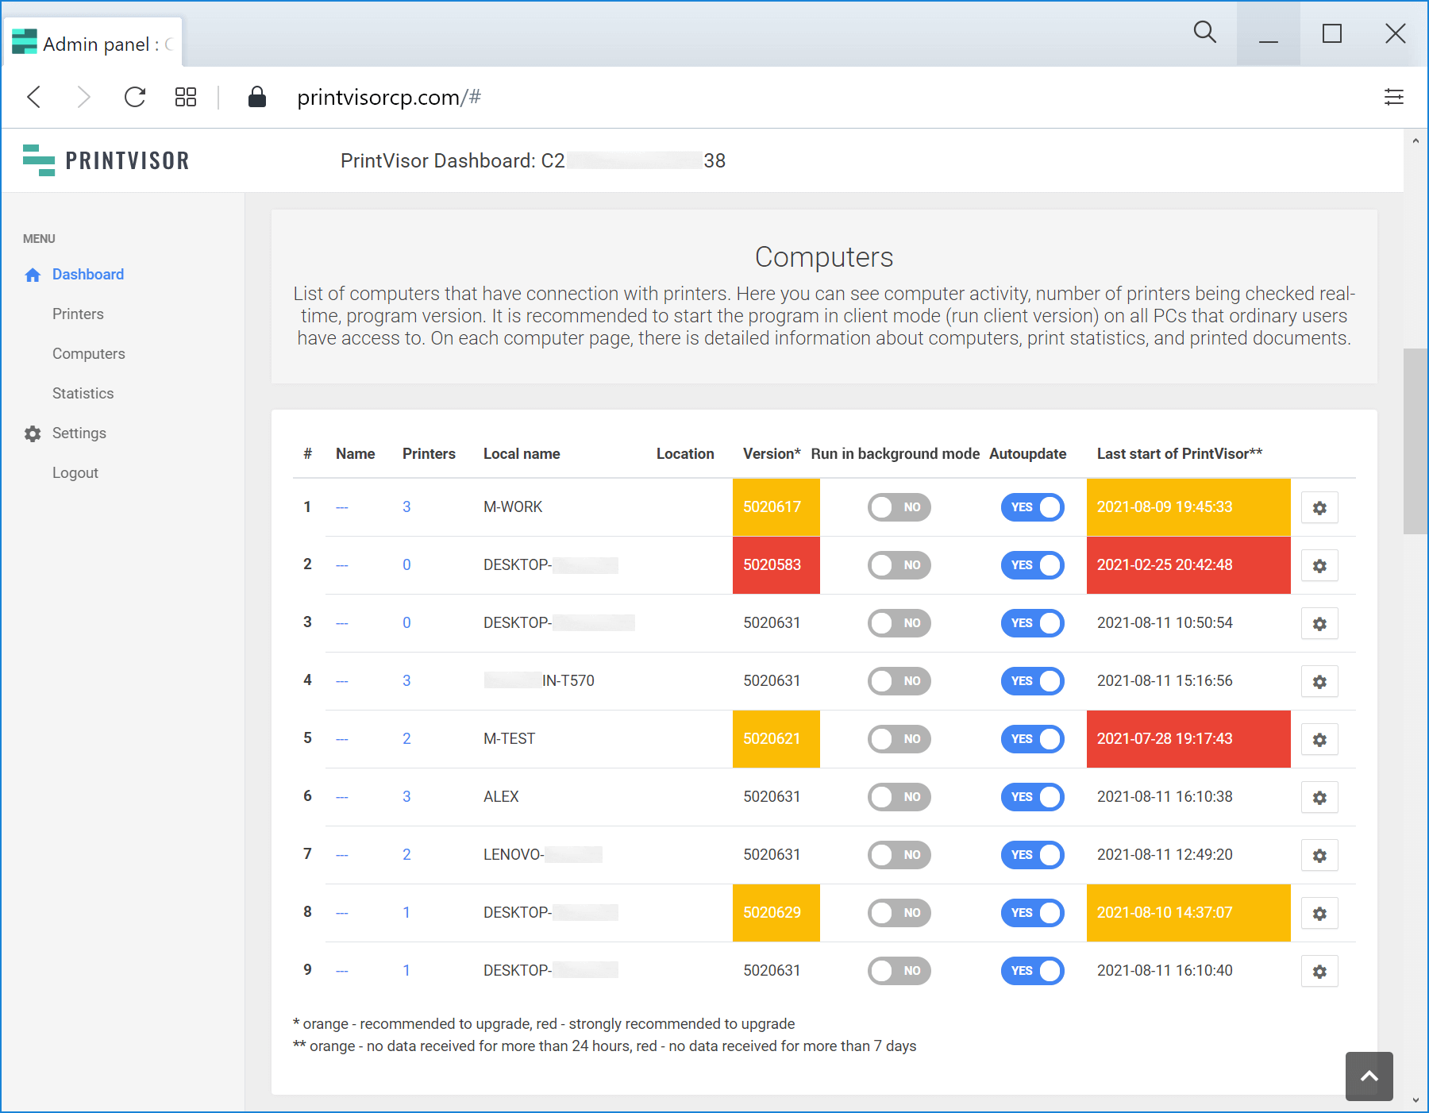The image size is (1429, 1113).
Task: Open the browser tab grid icon
Action: pyautogui.click(x=186, y=98)
